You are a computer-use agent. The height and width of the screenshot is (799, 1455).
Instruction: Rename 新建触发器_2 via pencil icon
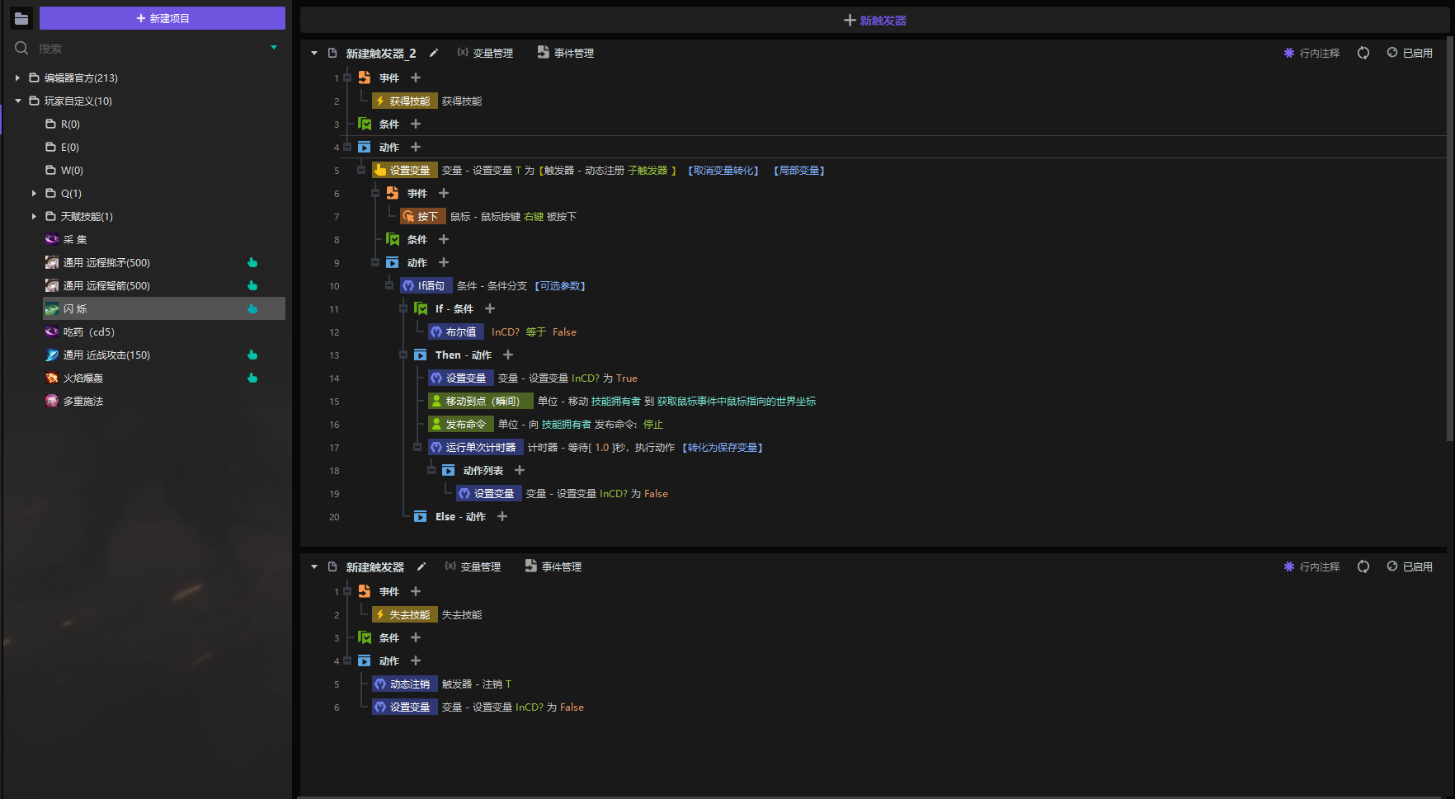click(434, 53)
